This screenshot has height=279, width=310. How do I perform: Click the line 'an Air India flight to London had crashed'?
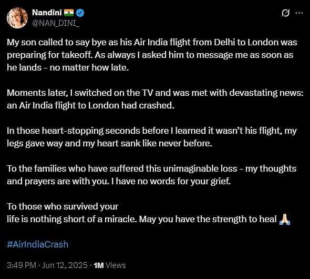click(x=90, y=105)
